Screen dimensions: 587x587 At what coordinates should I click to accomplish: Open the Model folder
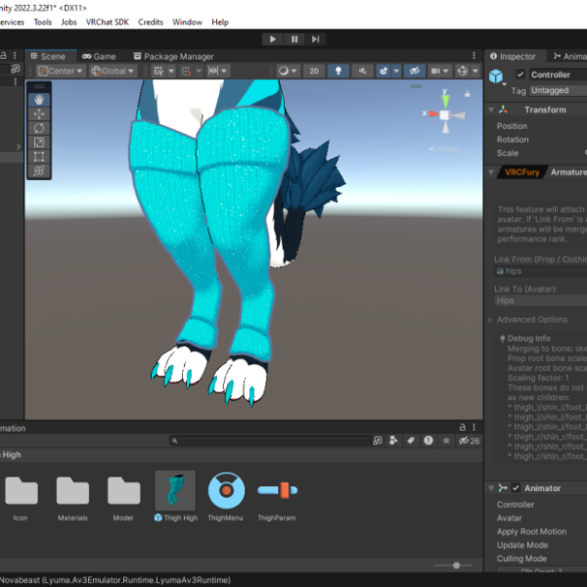click(x=123, y=497)
